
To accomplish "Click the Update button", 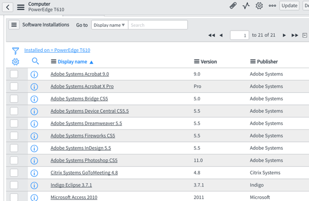I will coord(289,6).
